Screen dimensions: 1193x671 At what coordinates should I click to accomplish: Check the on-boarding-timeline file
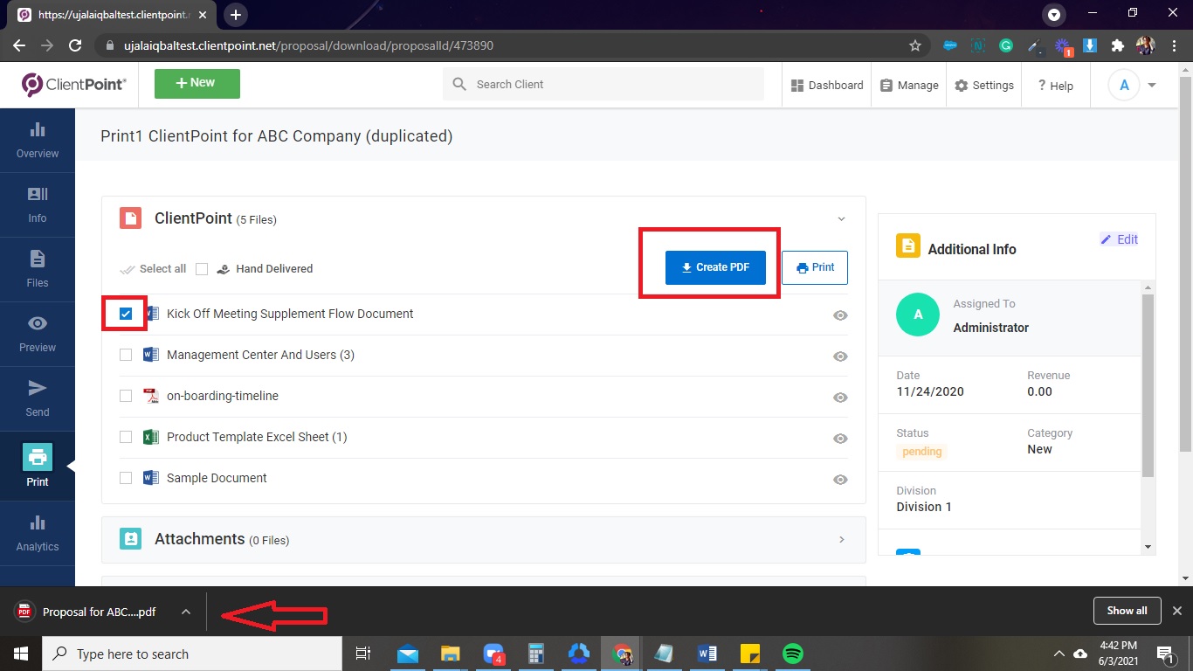(126, 396)
